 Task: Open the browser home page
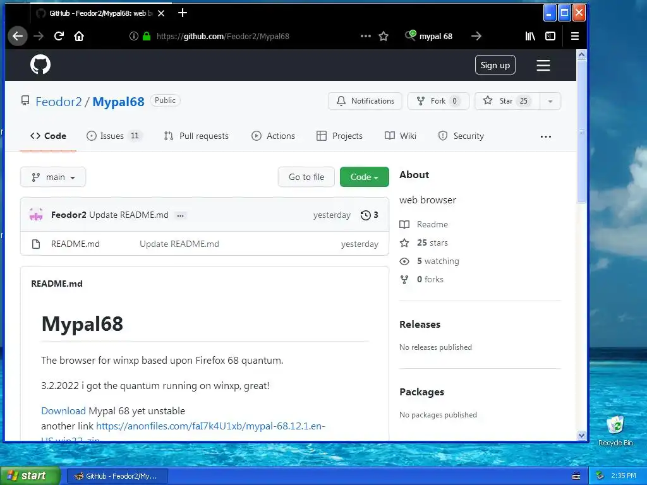tap(79, 36)
